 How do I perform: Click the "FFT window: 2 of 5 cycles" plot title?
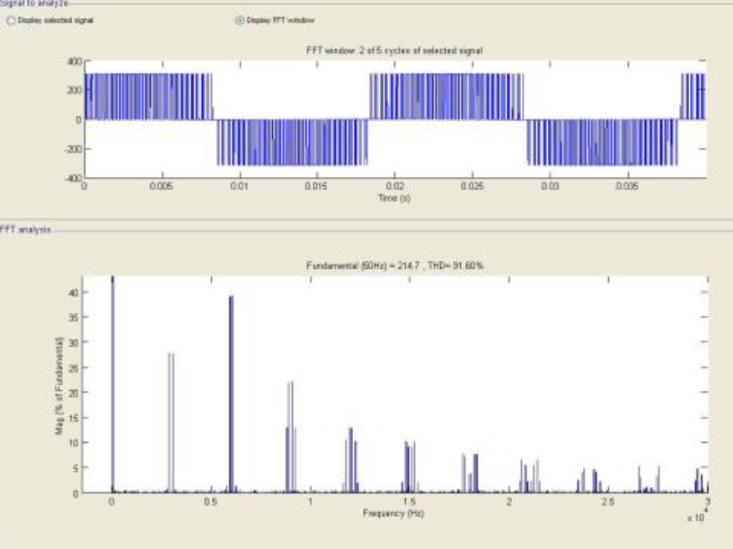pos(394,51)
